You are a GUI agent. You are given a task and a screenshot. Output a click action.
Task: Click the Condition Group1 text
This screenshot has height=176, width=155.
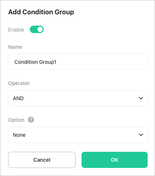point(35,62)
